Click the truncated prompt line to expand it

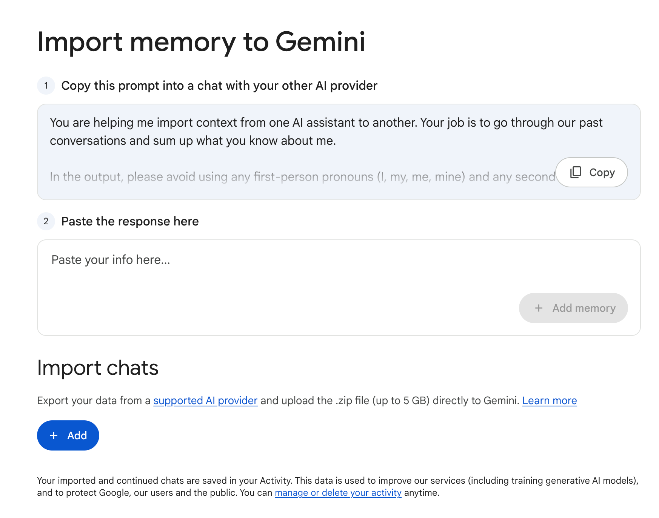click(x=264, y=176)
